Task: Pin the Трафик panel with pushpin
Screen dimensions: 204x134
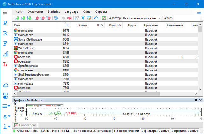Action: (x=196, y=100)
